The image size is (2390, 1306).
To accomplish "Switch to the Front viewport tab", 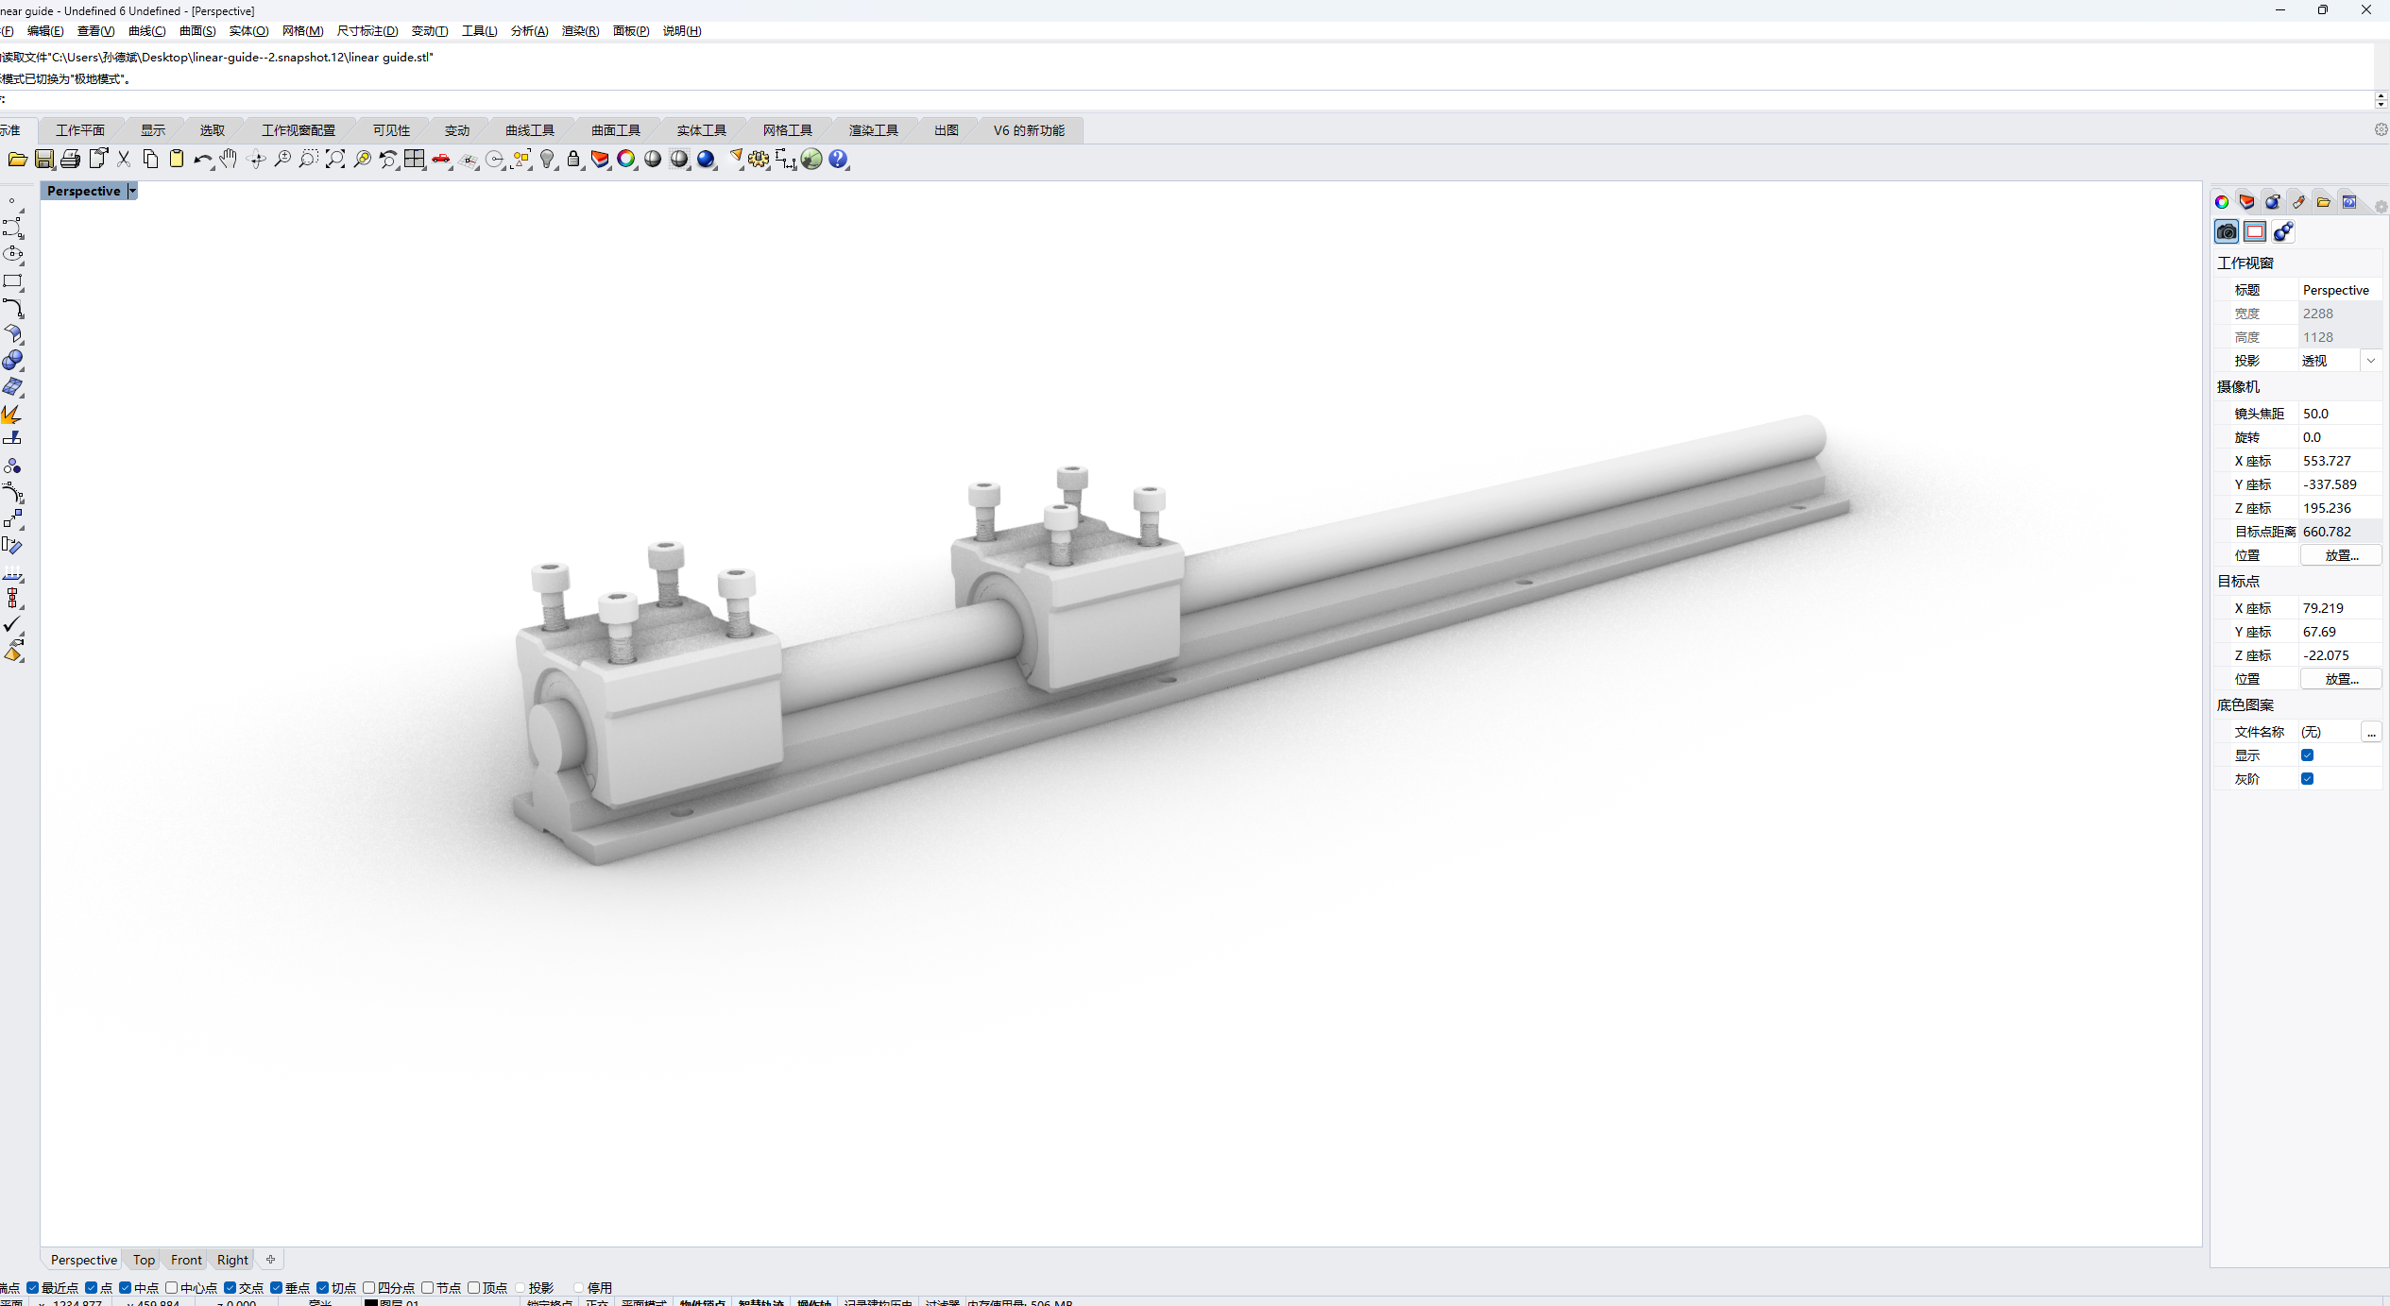I will pos(186,1260).
